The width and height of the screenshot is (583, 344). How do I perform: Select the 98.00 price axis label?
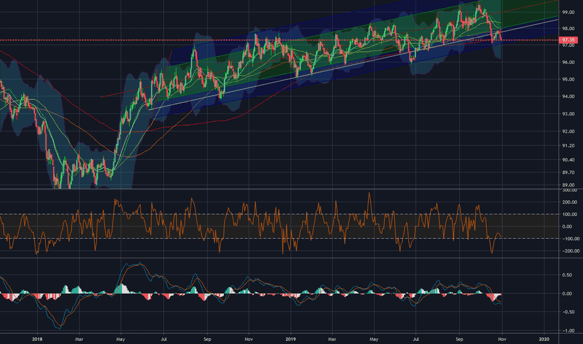click(x=568, y=29)
